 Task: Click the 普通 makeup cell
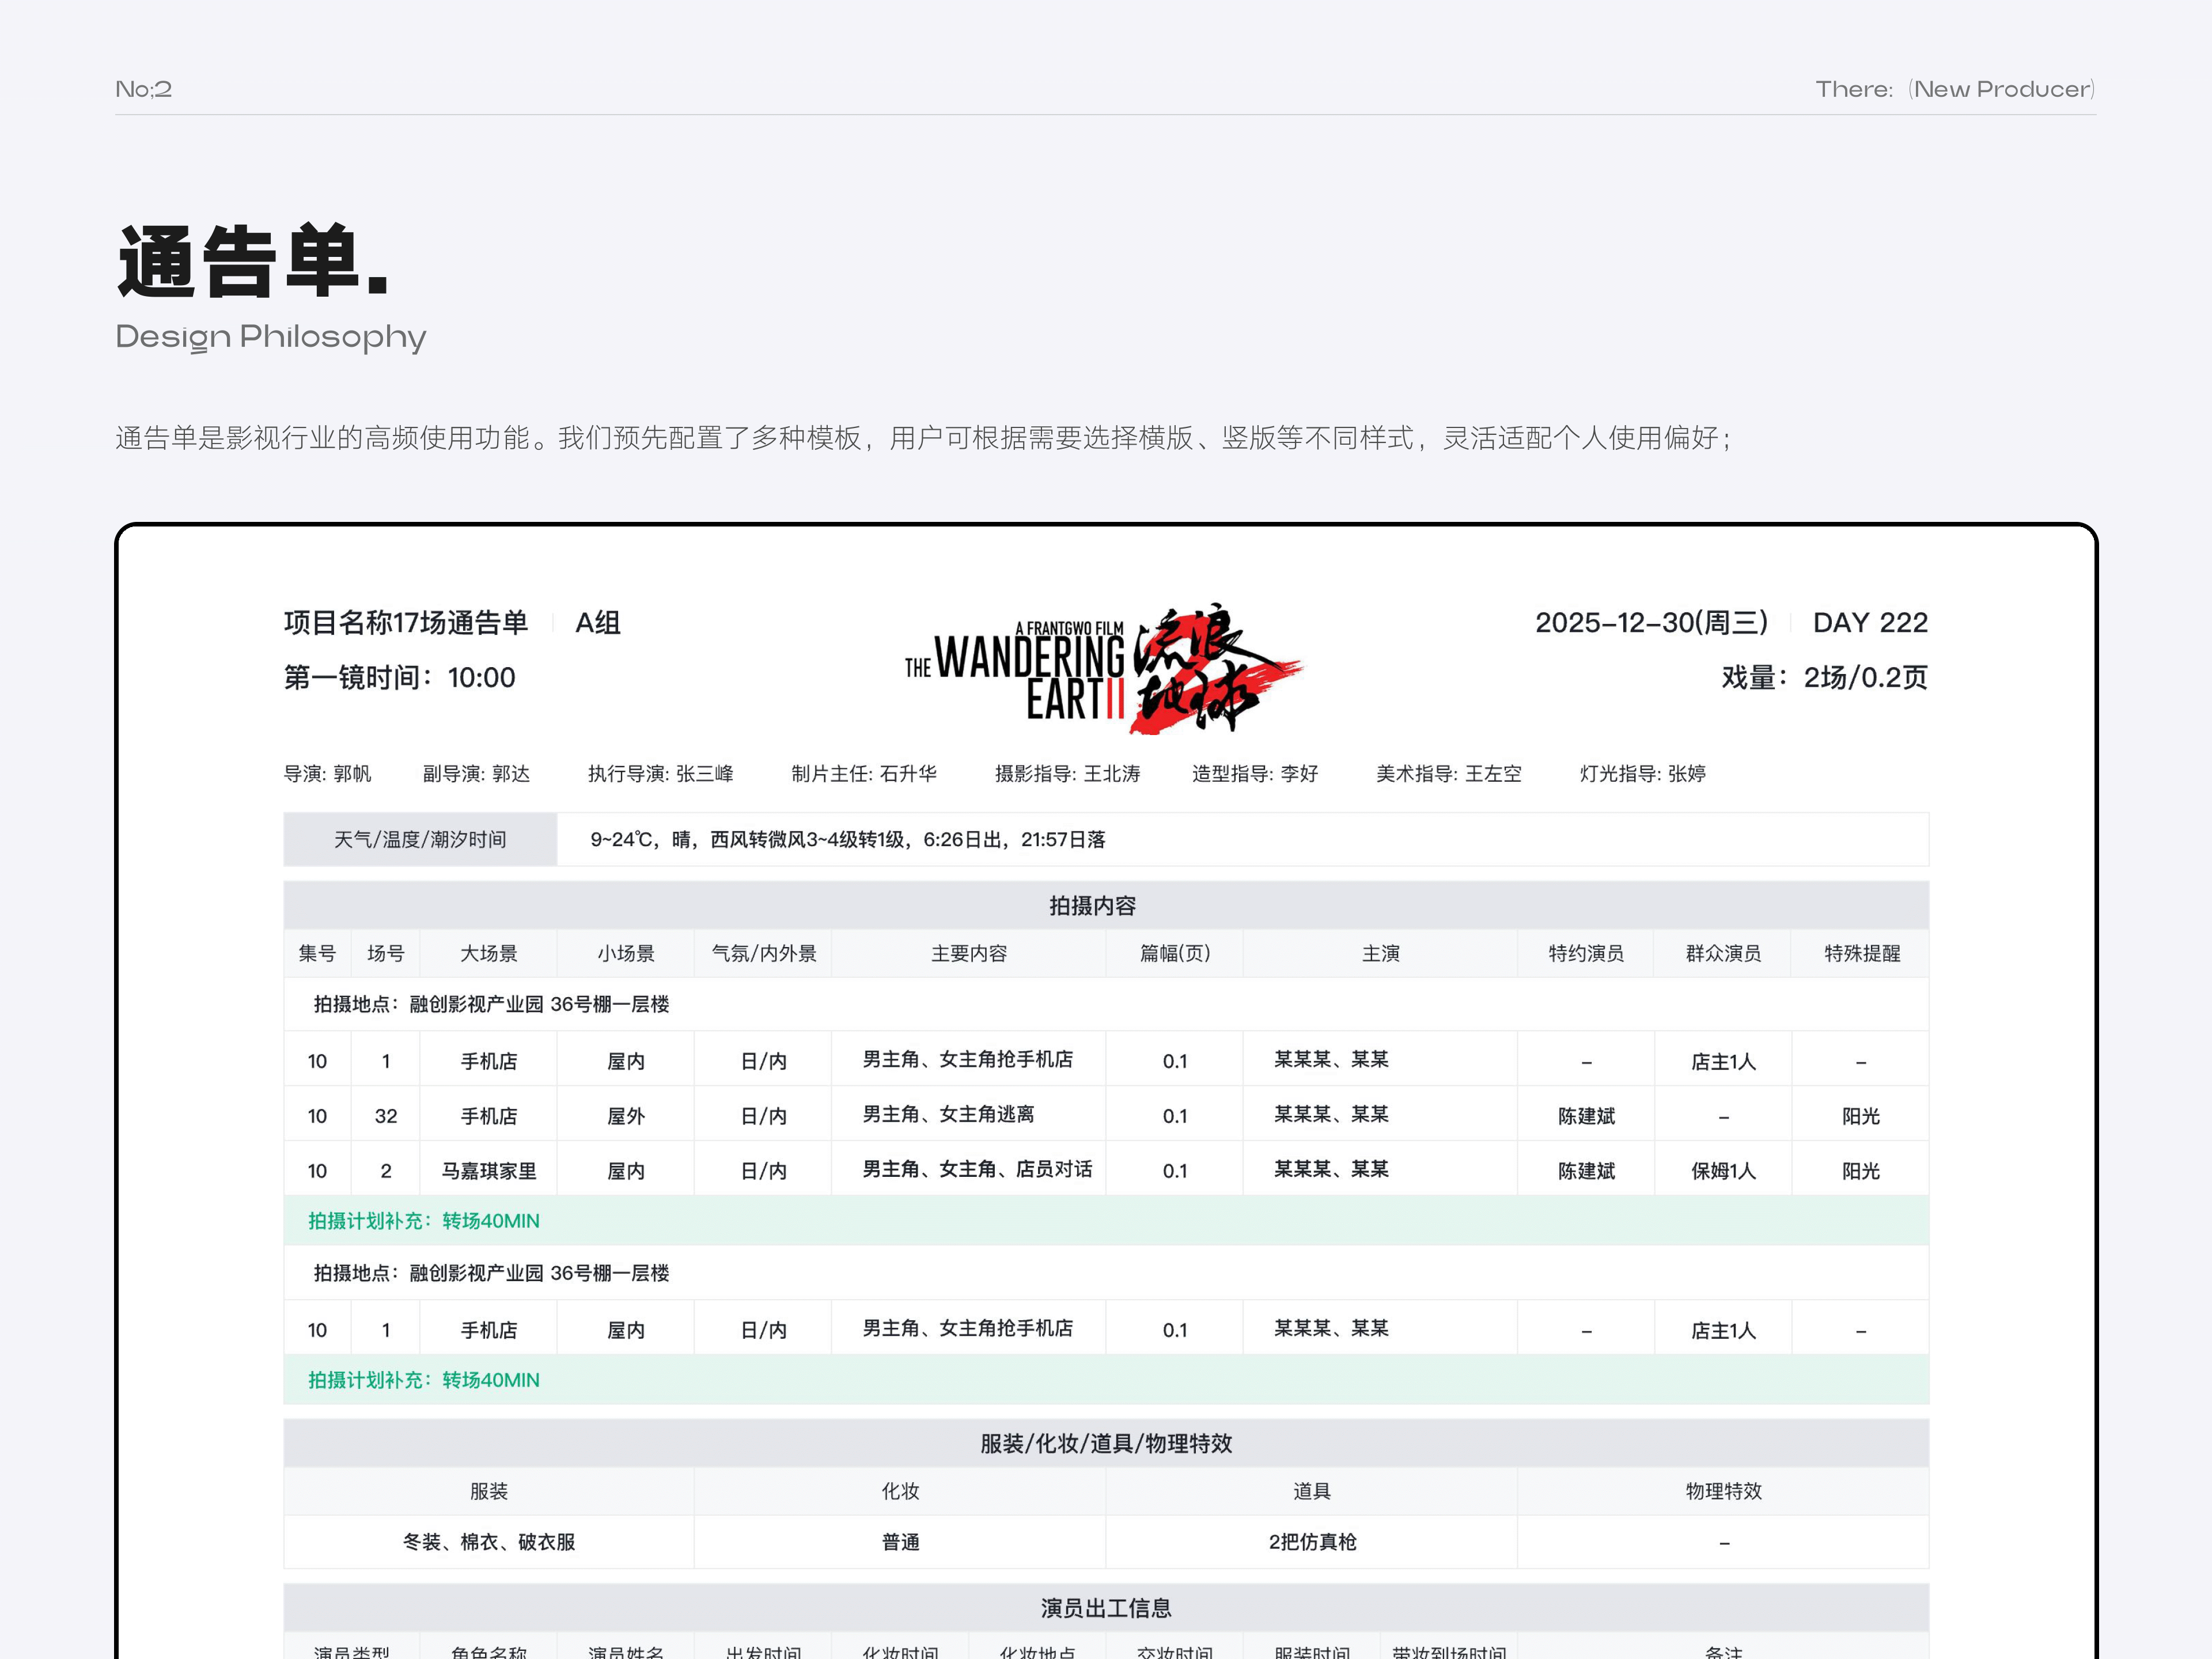coord(900,1543)
